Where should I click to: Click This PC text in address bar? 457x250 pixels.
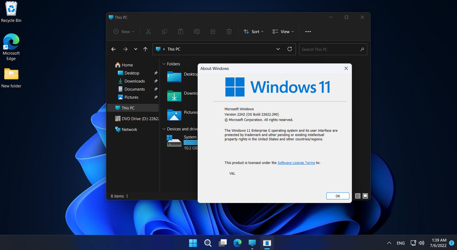pyautogui.click(x=174, y=49)
